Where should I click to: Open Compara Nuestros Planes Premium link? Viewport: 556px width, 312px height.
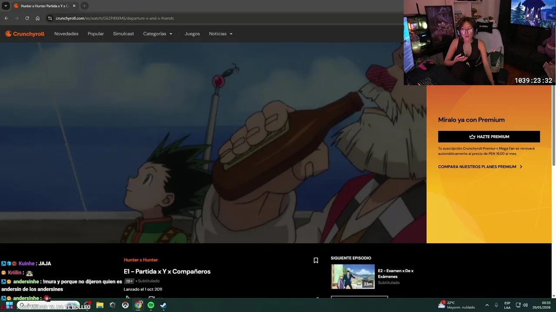tap(480, 167)
